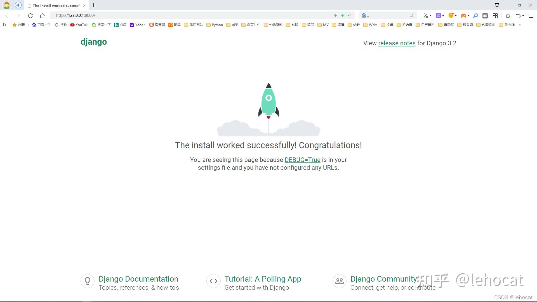Click the YouTube bookmark icon
Image resolution: width=537 pixels, height=302 pixels.
(72, 25)
